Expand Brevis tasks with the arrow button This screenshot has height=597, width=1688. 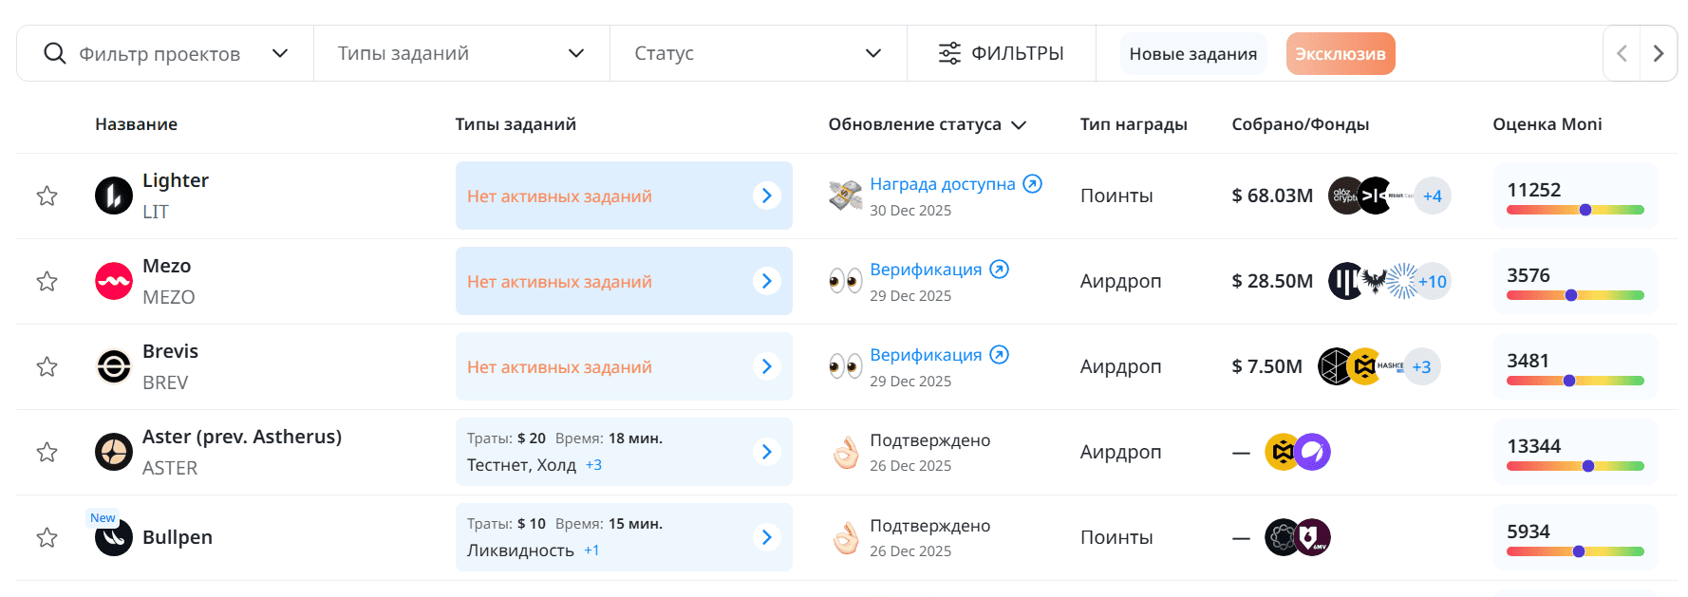(x=767, y=366)
